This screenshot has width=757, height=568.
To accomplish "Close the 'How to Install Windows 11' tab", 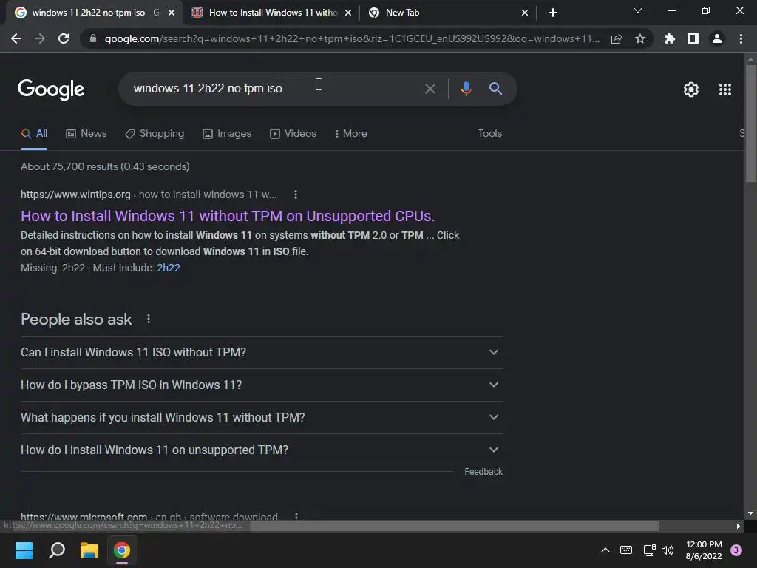I will tap(348, 13).
